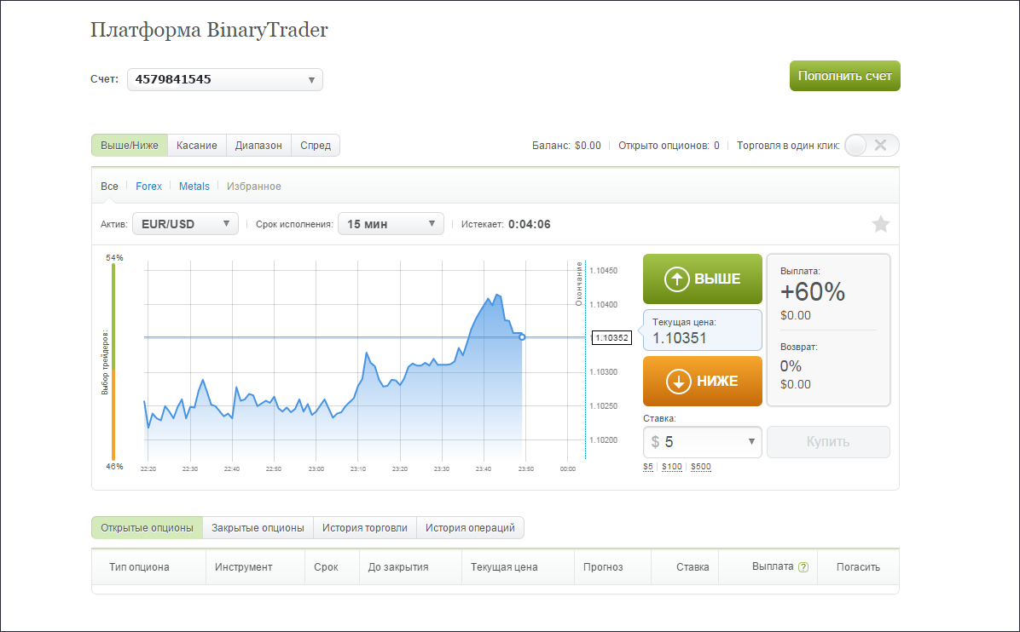This screenshot has width=1020, height=632.
Task: Switch to the Касание tab
Action: point(197,146)
